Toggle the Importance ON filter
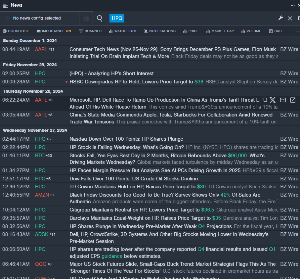The image size is (300, 279). (54, 31)
